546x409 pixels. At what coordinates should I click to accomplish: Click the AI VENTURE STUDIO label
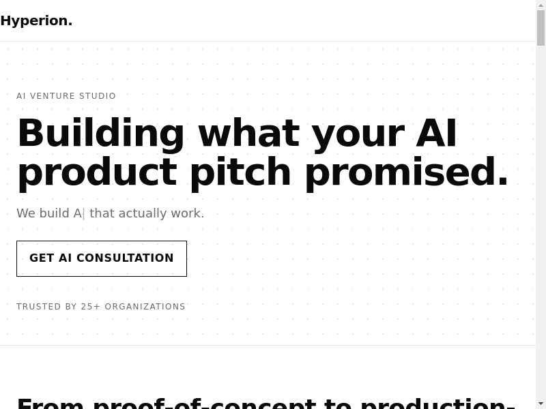(66, 96)
